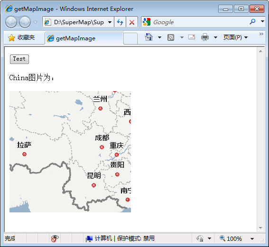Open the 页面(P) menu
The image size is (269, 247).
tap(235, 37)
